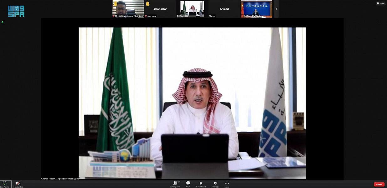Open the Participants panel

point(175,183)
